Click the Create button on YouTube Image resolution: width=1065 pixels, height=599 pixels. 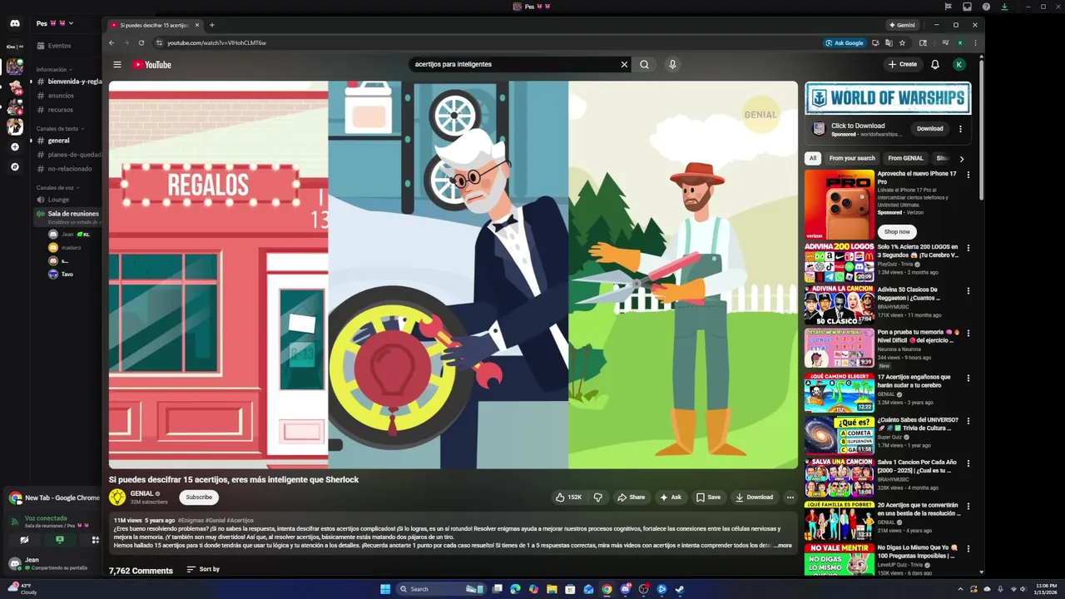tap(903, 64)
